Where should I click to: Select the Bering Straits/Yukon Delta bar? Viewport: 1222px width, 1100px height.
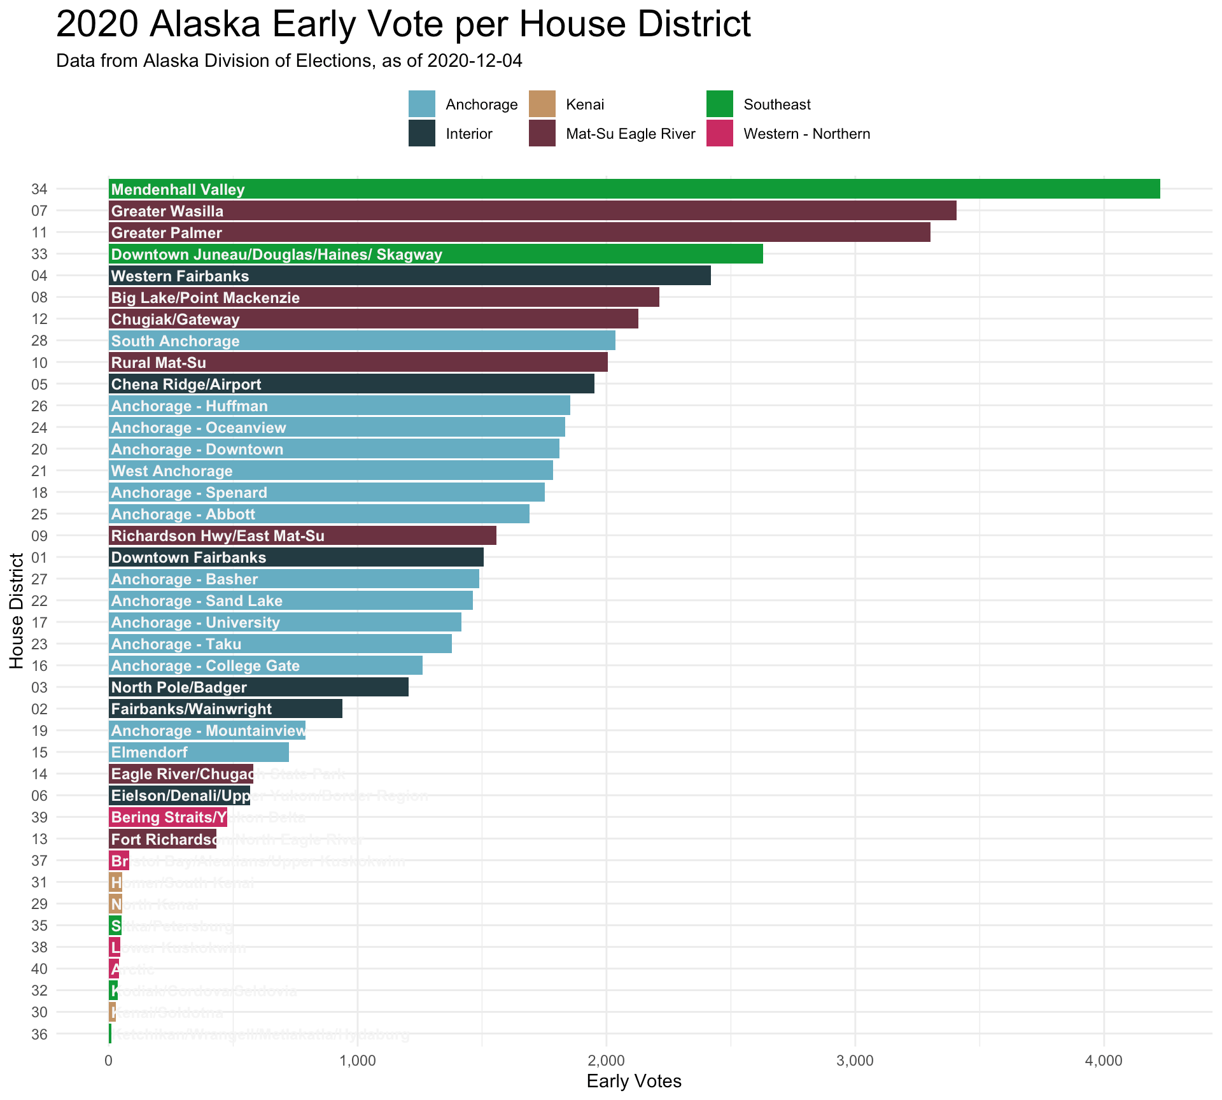[x=168, y=817]
